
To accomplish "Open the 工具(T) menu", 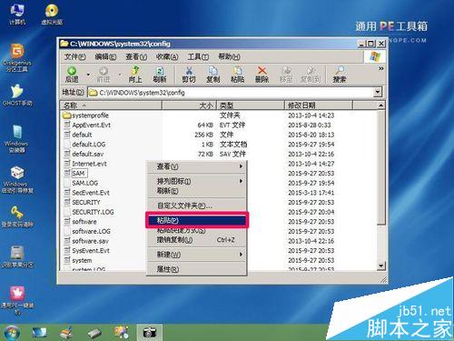I will pos(198,56).
